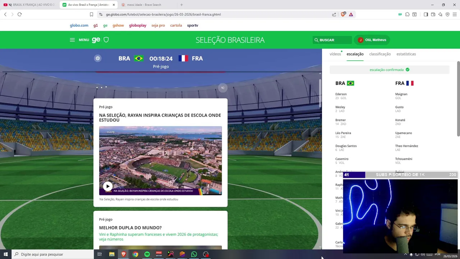
Task: Unmute the video sound toggle icon
Action: point(223,88)
